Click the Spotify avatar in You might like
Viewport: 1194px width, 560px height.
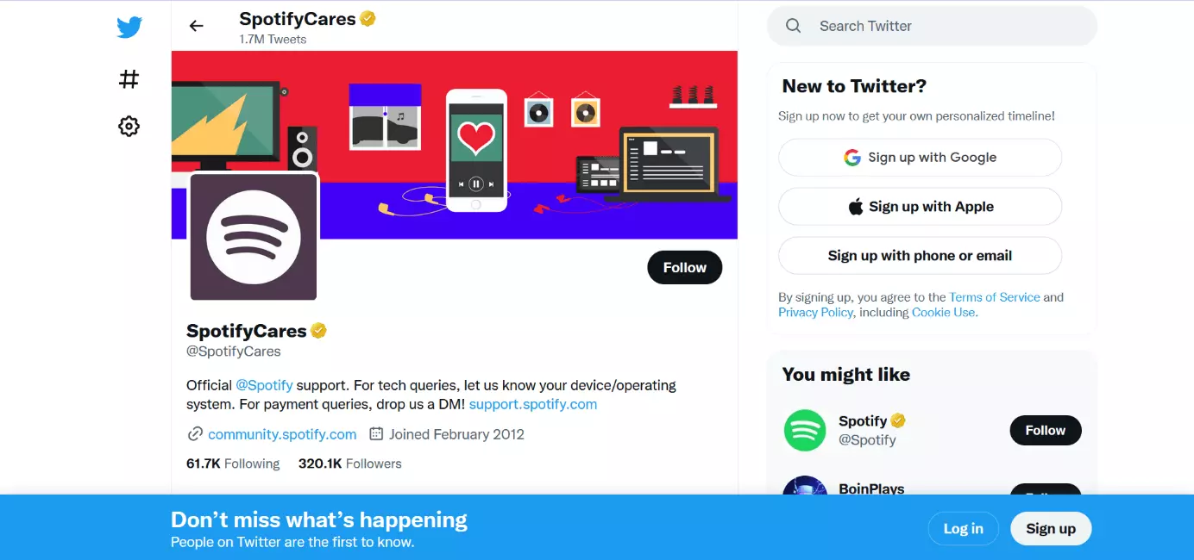804,430
